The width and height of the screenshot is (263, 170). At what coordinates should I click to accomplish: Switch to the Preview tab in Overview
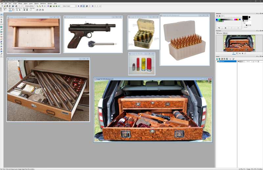point(220,33)
